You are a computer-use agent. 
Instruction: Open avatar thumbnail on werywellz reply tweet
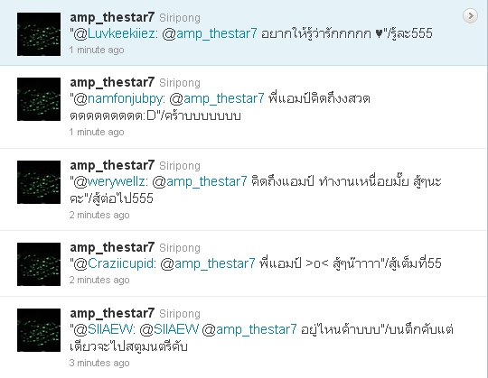coord(39,182)
